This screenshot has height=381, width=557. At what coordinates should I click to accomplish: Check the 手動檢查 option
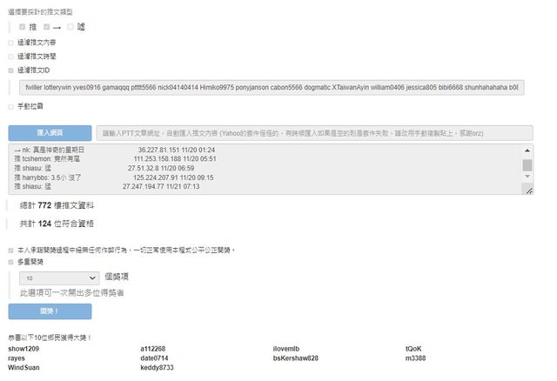click(x=10, y=106)
